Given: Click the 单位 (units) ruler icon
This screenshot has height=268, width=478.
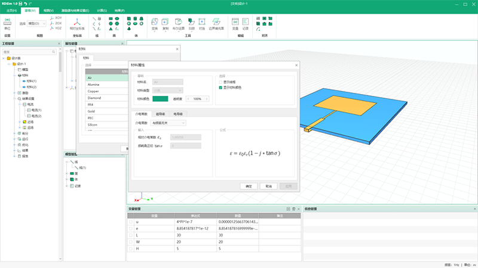Looking at the screenshot, I should (7, 22).
